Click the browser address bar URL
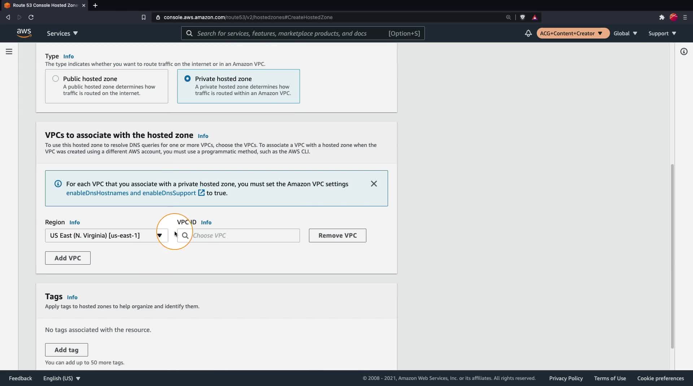Image resolution: width=693 pixels, height=386 pixels. 248,17
